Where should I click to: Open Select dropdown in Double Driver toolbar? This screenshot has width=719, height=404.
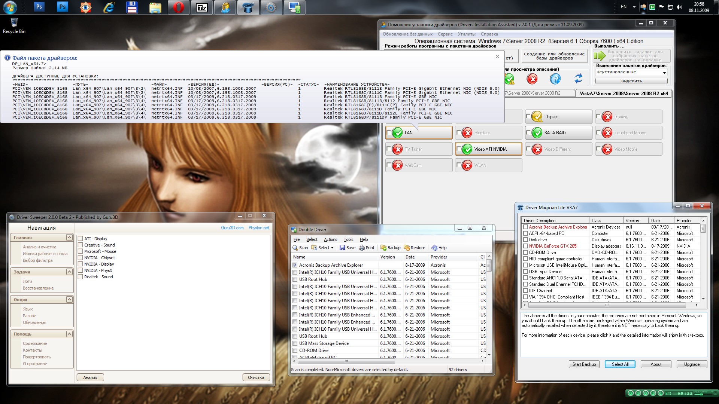[322, 248]
